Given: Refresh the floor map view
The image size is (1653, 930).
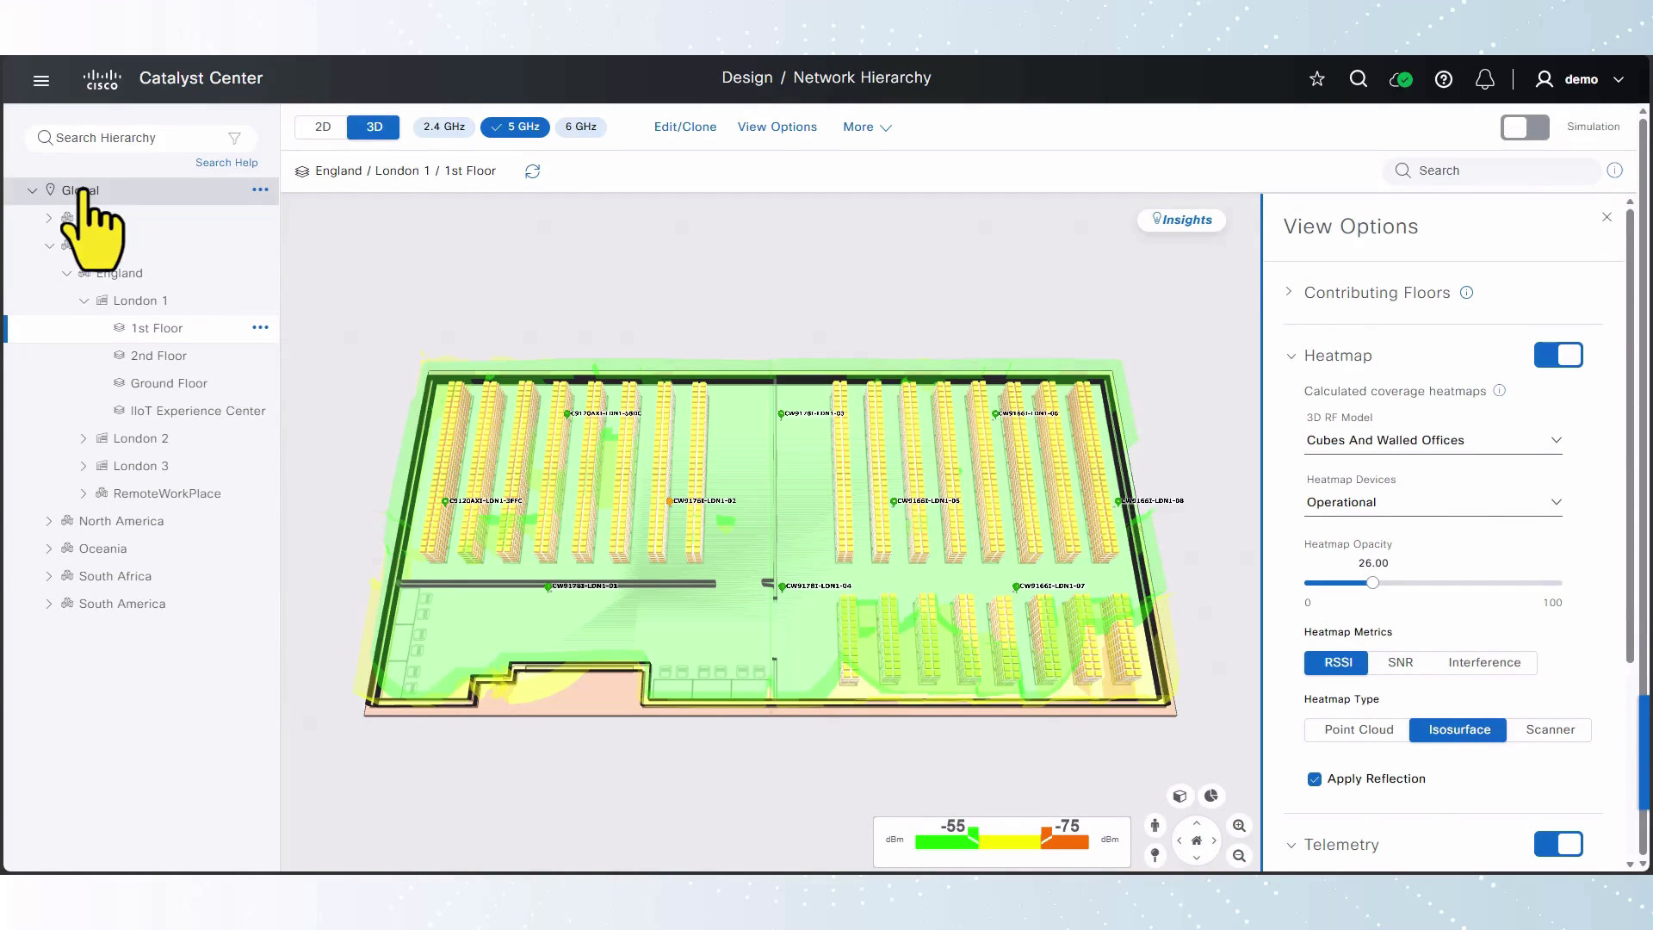Looking at the screenshot, I should 532,171.
